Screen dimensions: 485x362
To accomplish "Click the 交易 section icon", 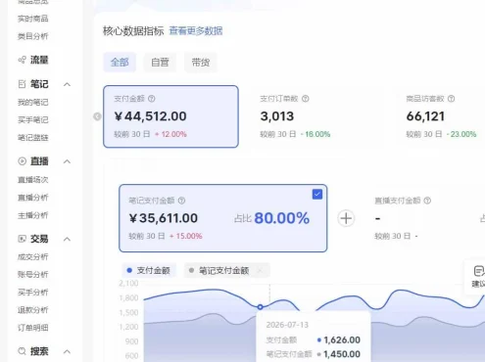I will pos(22,239).
